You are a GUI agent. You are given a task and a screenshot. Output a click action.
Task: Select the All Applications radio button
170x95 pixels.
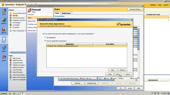pos(45,37)
